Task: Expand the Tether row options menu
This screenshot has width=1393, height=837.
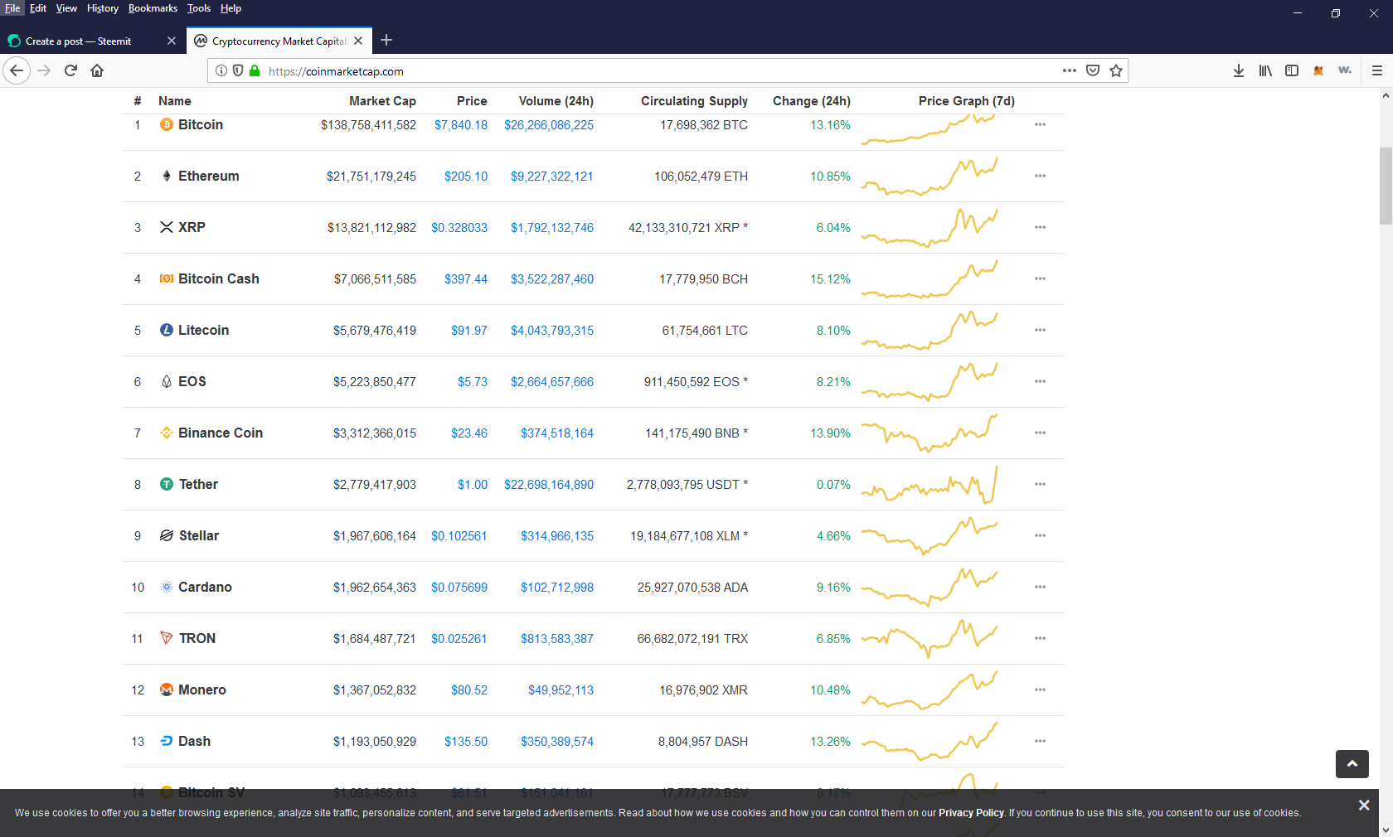Action: click(x=1040, y=484)
